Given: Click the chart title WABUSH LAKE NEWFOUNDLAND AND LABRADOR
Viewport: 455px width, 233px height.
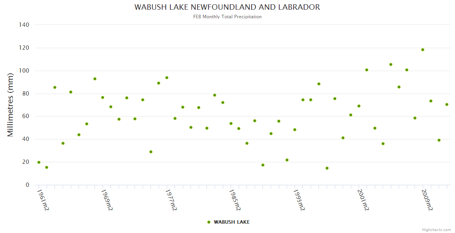Looking at the screenshot, I should (227, 7).
